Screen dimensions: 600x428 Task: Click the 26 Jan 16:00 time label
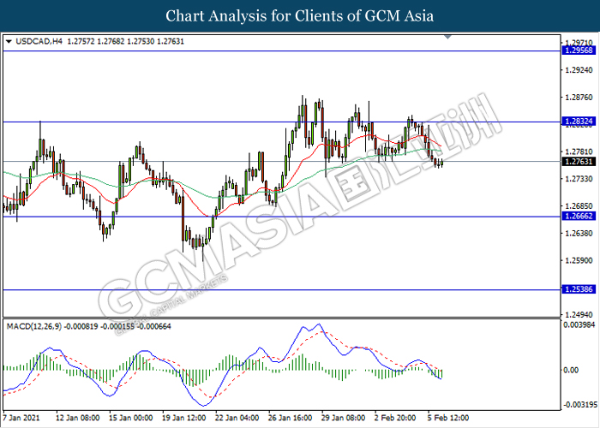[x=291, y=418]
